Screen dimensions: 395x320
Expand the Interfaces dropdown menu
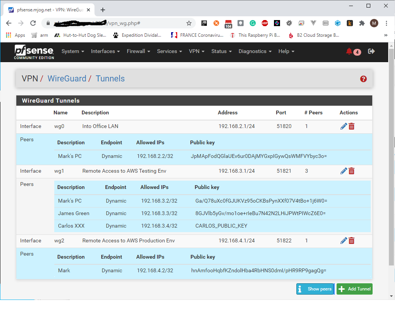[105, 51]
